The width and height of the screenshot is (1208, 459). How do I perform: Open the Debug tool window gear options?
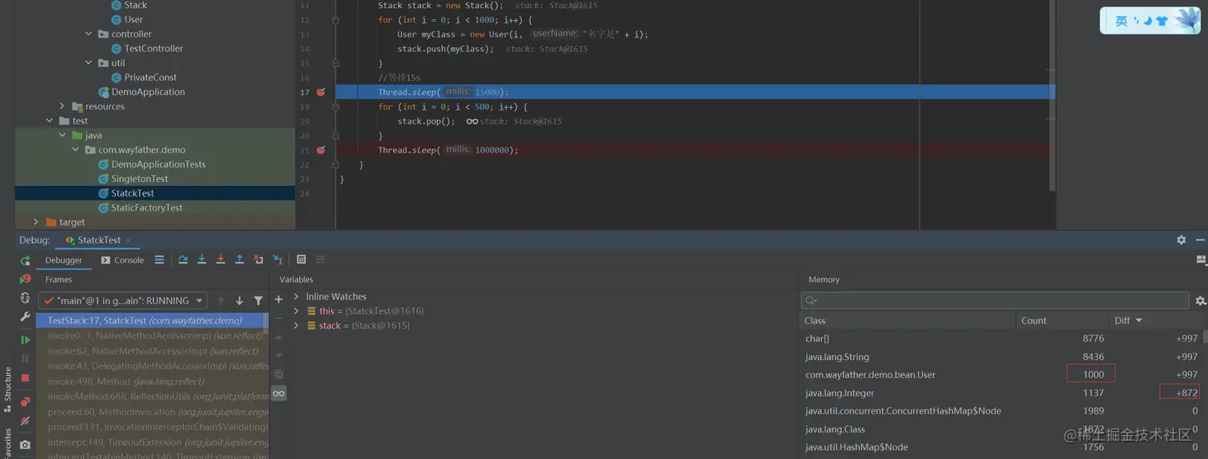[x=1182, y=239]
